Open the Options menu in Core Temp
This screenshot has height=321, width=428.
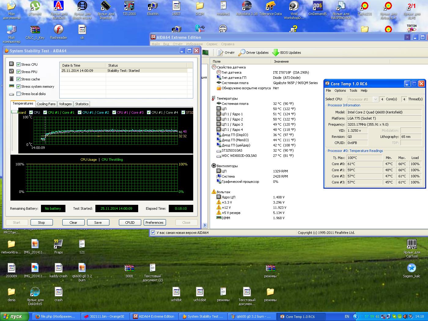pos(340,90)
